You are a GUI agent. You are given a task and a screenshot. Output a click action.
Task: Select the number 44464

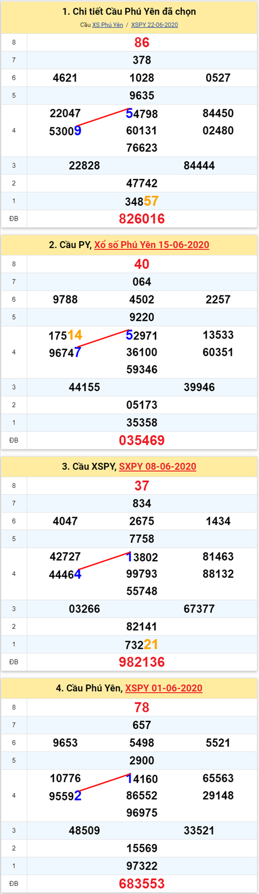coord(65,574)
